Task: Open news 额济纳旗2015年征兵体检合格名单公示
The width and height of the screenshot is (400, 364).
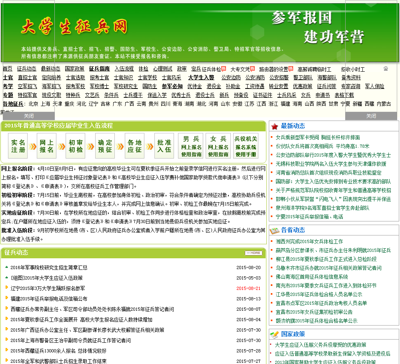Action: click(x=316, y=321)
